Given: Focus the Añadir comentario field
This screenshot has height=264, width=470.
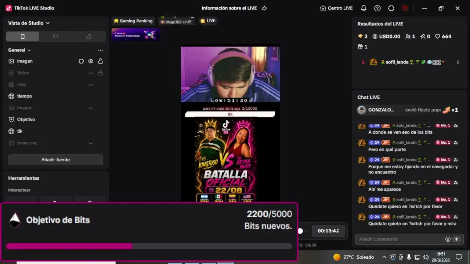Looking at the screenshot, I should click(400, 239).
